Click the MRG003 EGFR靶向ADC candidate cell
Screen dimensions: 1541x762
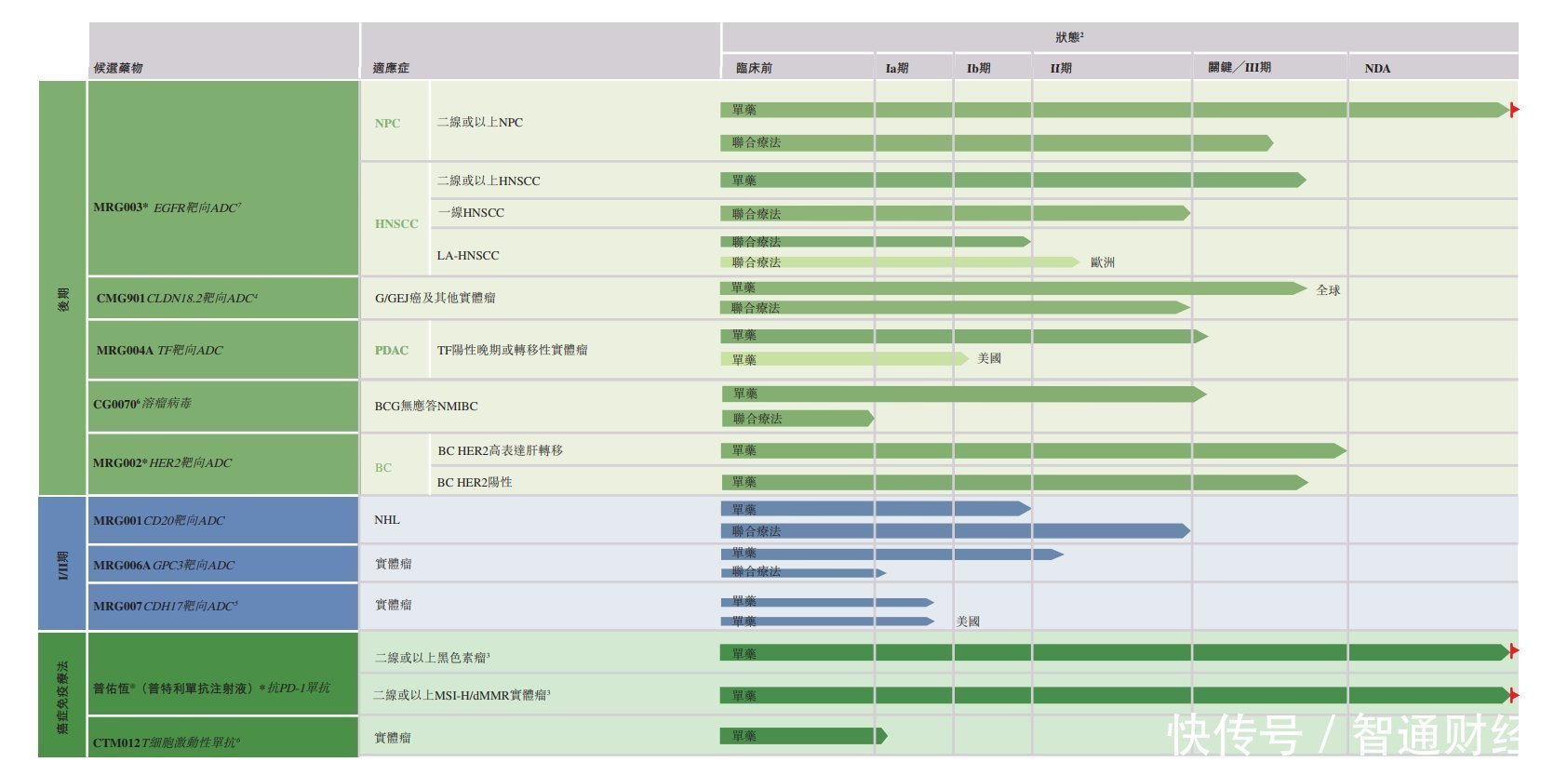click(167, 207)
